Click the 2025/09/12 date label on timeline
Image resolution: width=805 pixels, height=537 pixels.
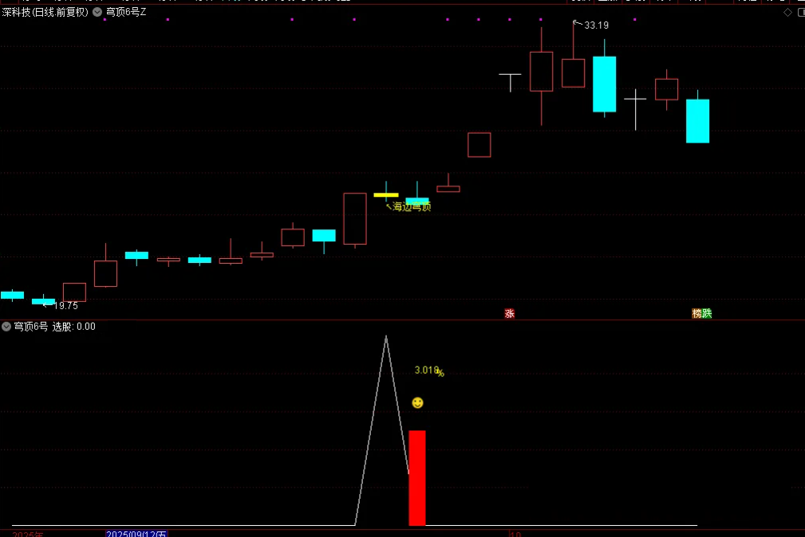[x=136, y=534]
